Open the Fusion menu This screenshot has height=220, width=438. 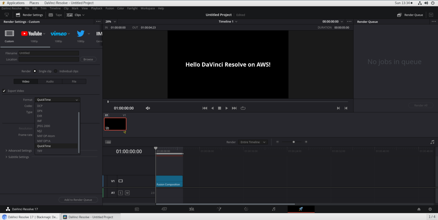click(109, 8)
